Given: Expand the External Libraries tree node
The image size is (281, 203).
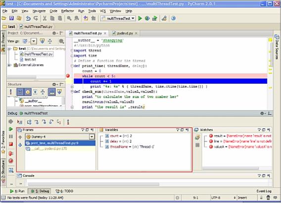Looking at the screenshot, I should (x=9, y=65).
